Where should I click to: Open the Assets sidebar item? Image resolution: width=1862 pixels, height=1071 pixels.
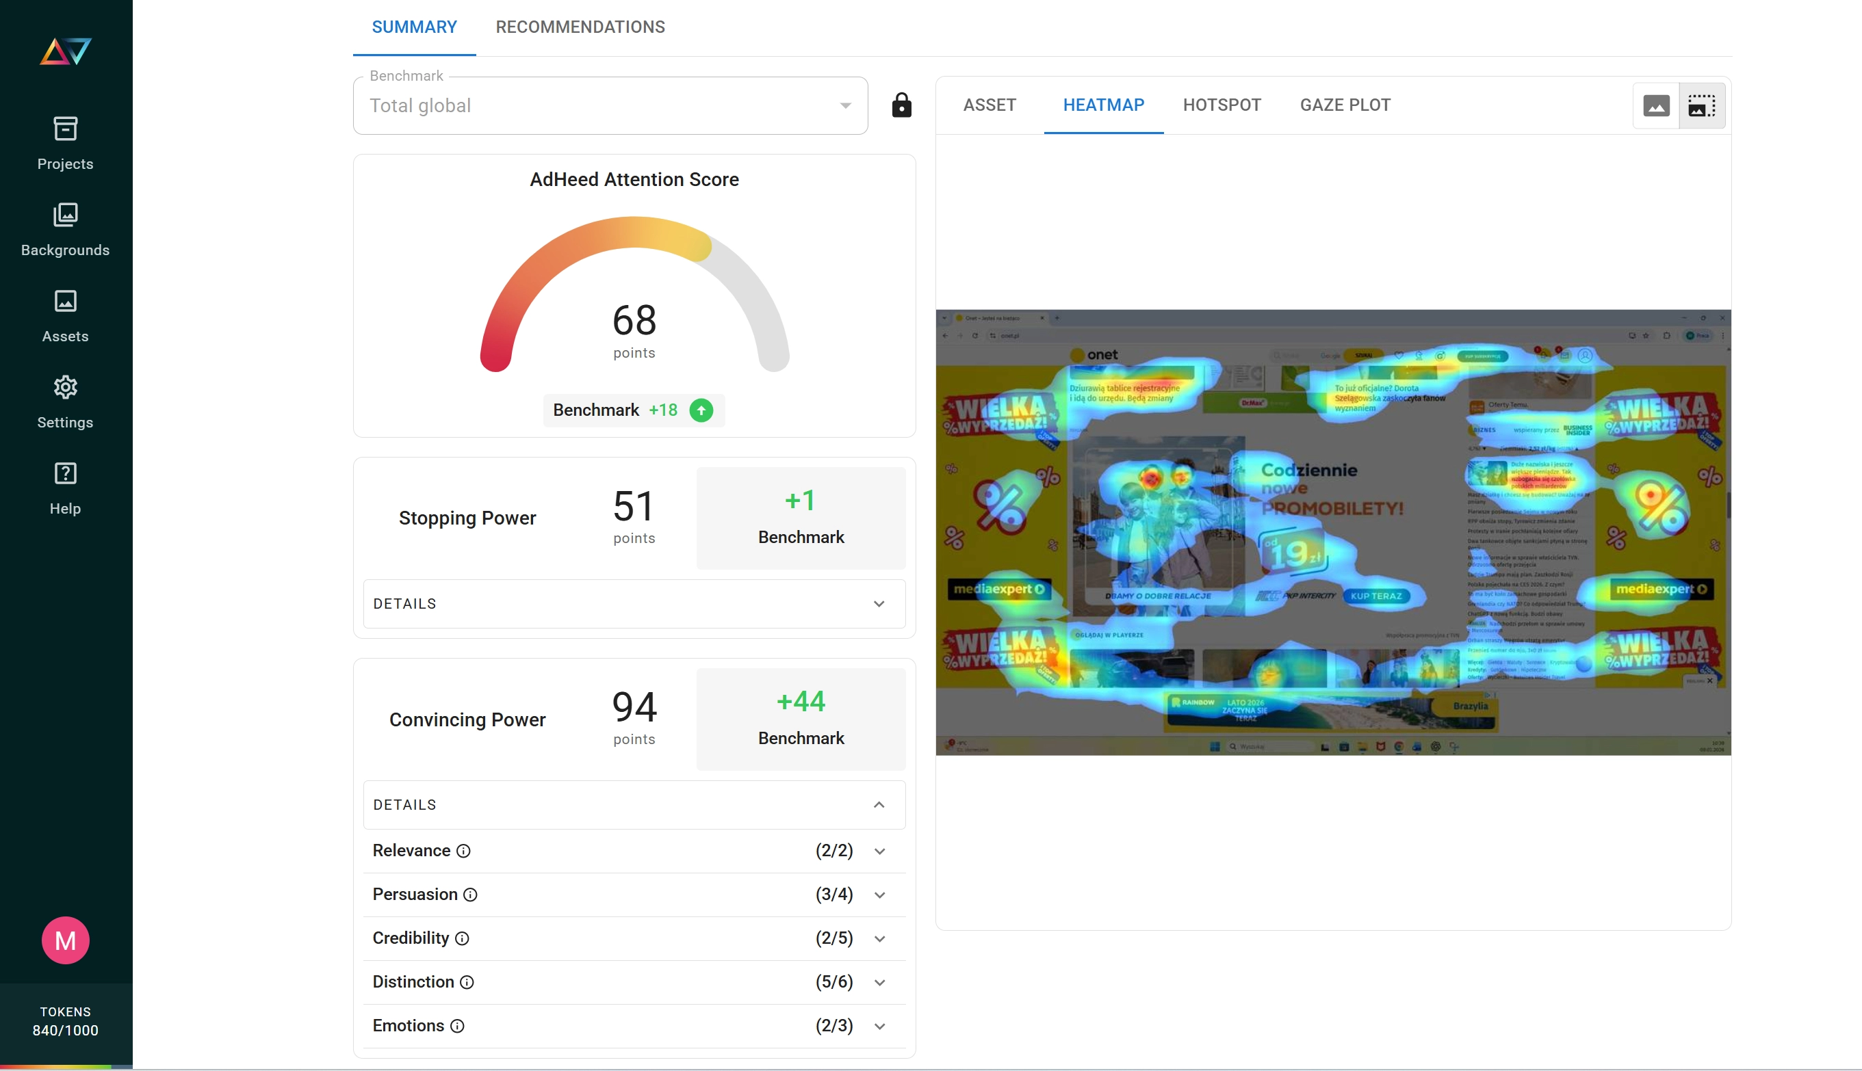click(65, 315)
